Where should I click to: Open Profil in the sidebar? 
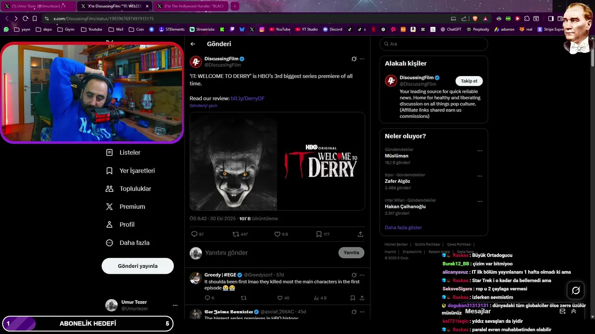point(120,225)
